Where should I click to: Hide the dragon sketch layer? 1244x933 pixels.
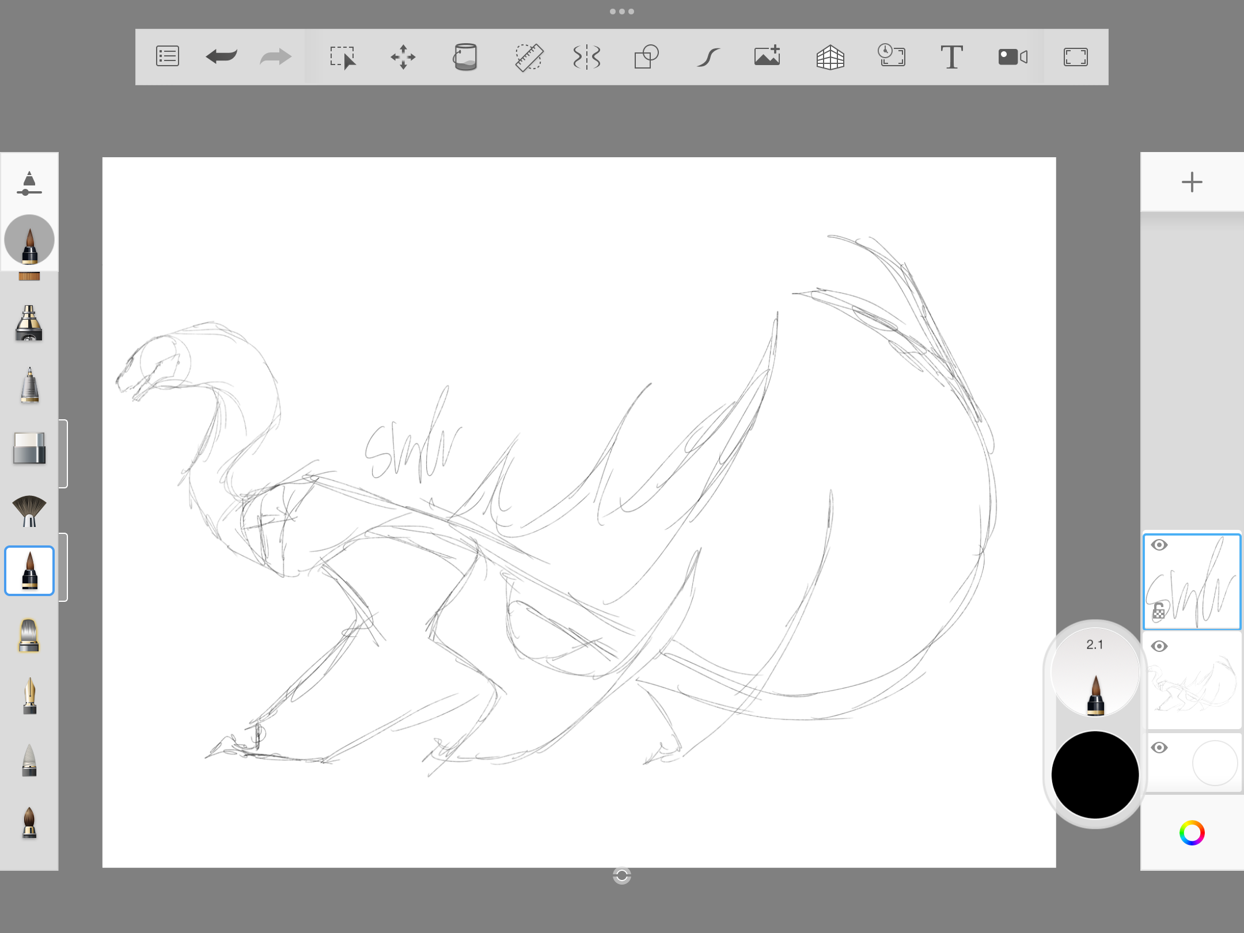[x=1159, y=646]
